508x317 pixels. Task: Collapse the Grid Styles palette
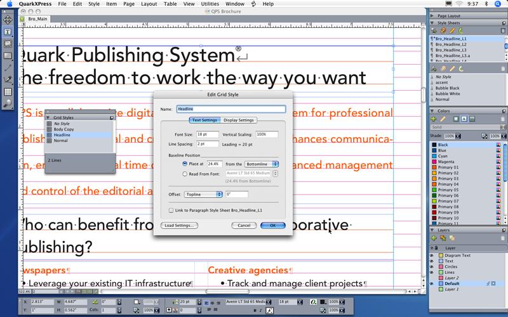coord(48,117)
